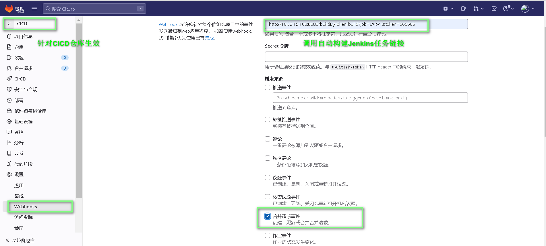Enable the 议题事件 checkbox
The image size is (546, 246).
pos(268,178)
